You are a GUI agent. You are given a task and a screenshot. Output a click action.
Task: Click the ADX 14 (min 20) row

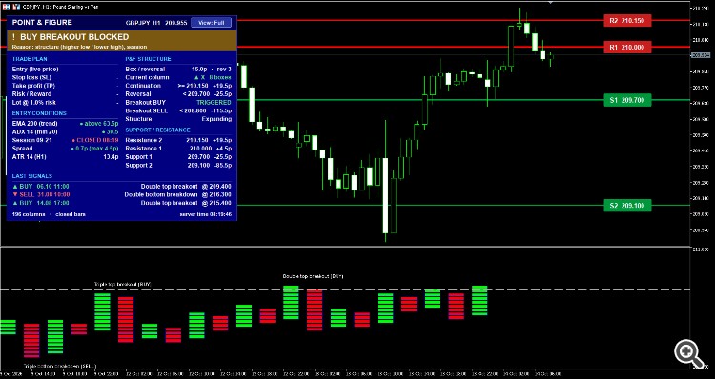(65, 131)
